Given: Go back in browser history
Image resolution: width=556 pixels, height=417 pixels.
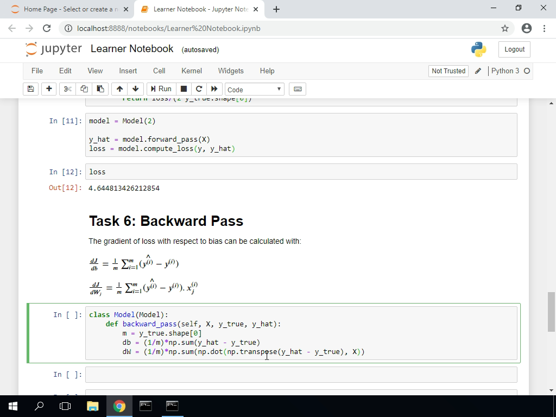Looking at the screenshot, I should (x=12, y=28).
